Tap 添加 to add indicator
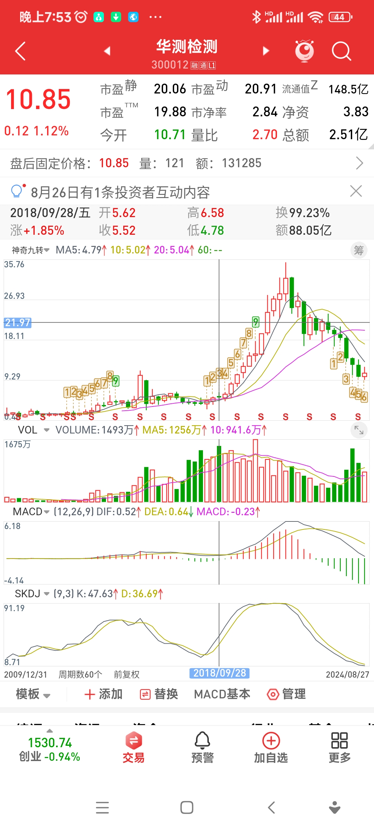Viewport: 374px width, 831px height. [x=104, y=694]
